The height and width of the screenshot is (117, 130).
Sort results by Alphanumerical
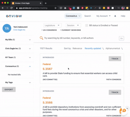[113, 48]
